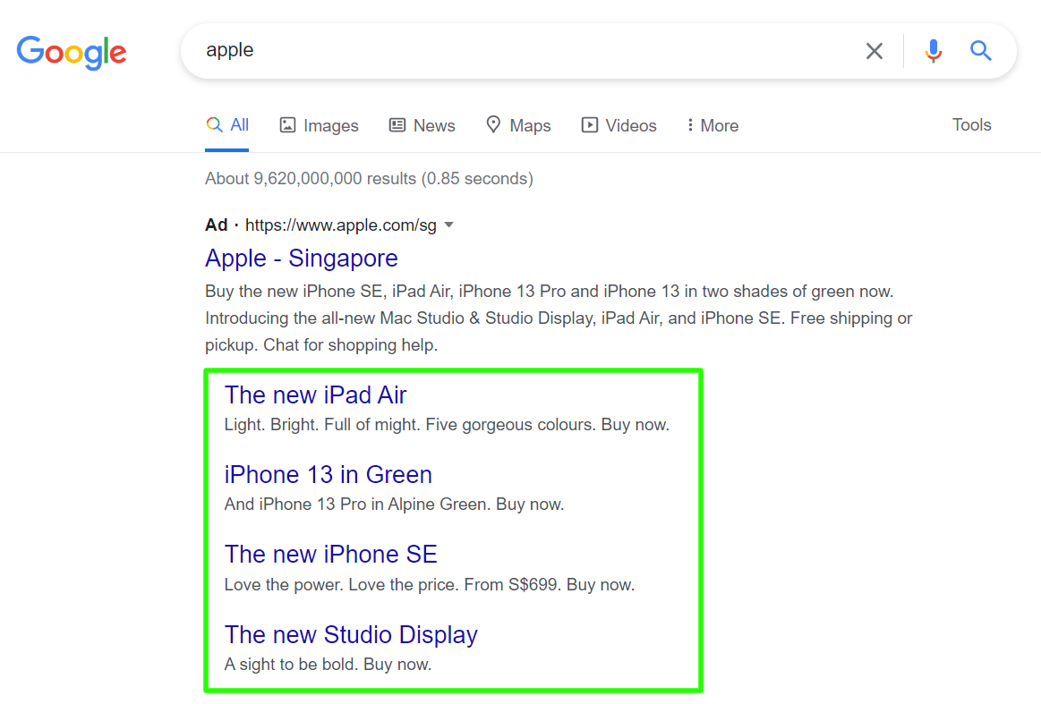Open the Videos tab
Screen dimensions: 1041x704
(x=619, y=125)
